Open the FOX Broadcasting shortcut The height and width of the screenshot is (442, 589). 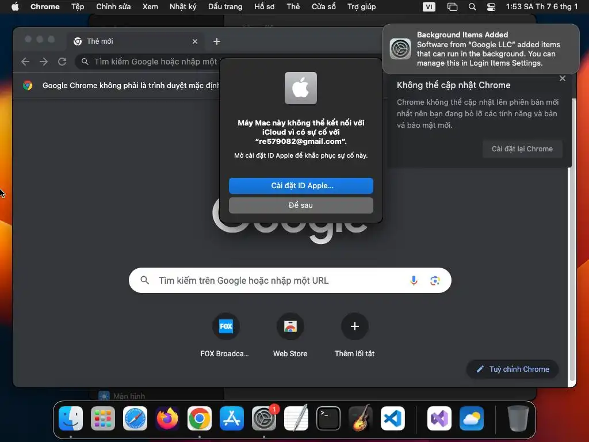click(225, 336)
